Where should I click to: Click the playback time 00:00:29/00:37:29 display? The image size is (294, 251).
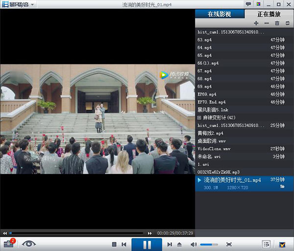175,233
